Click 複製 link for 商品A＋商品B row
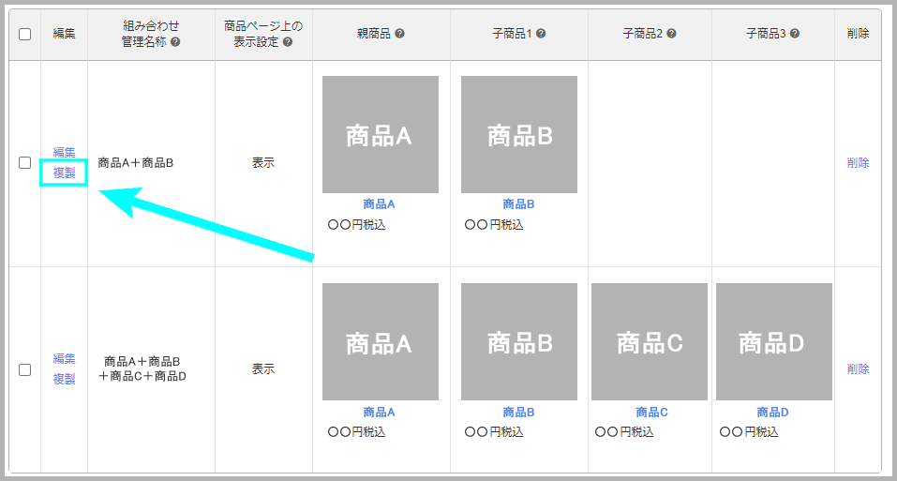 tap(64, 173)
